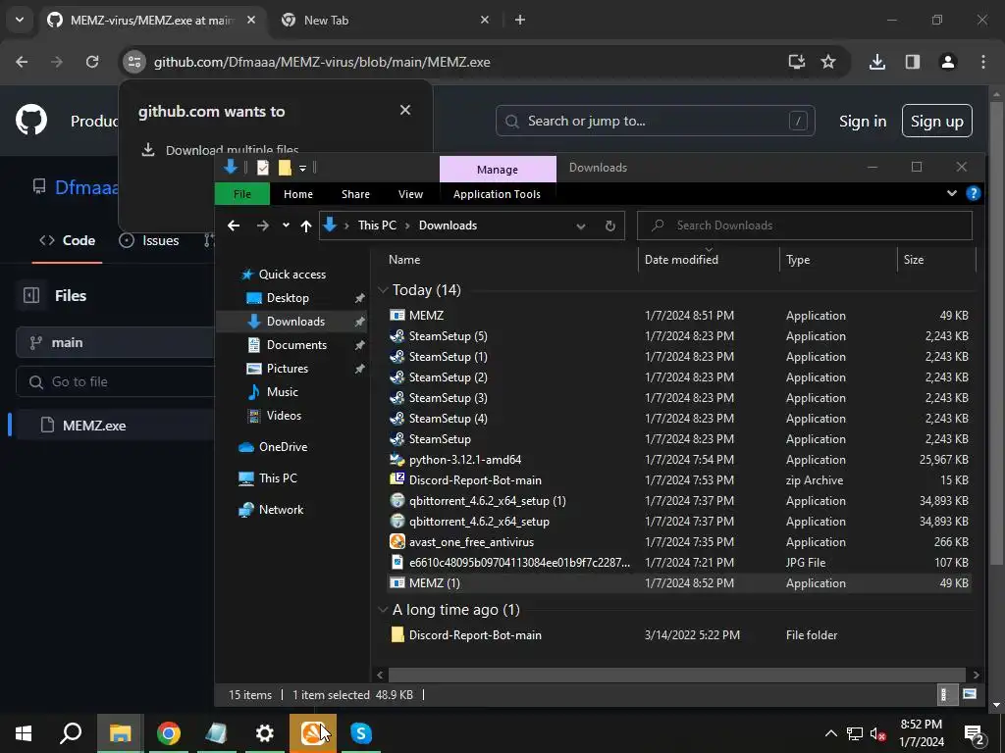Open taskbar Search magnifier
The width and height of the screenshot is (1005, 753).
71,733
